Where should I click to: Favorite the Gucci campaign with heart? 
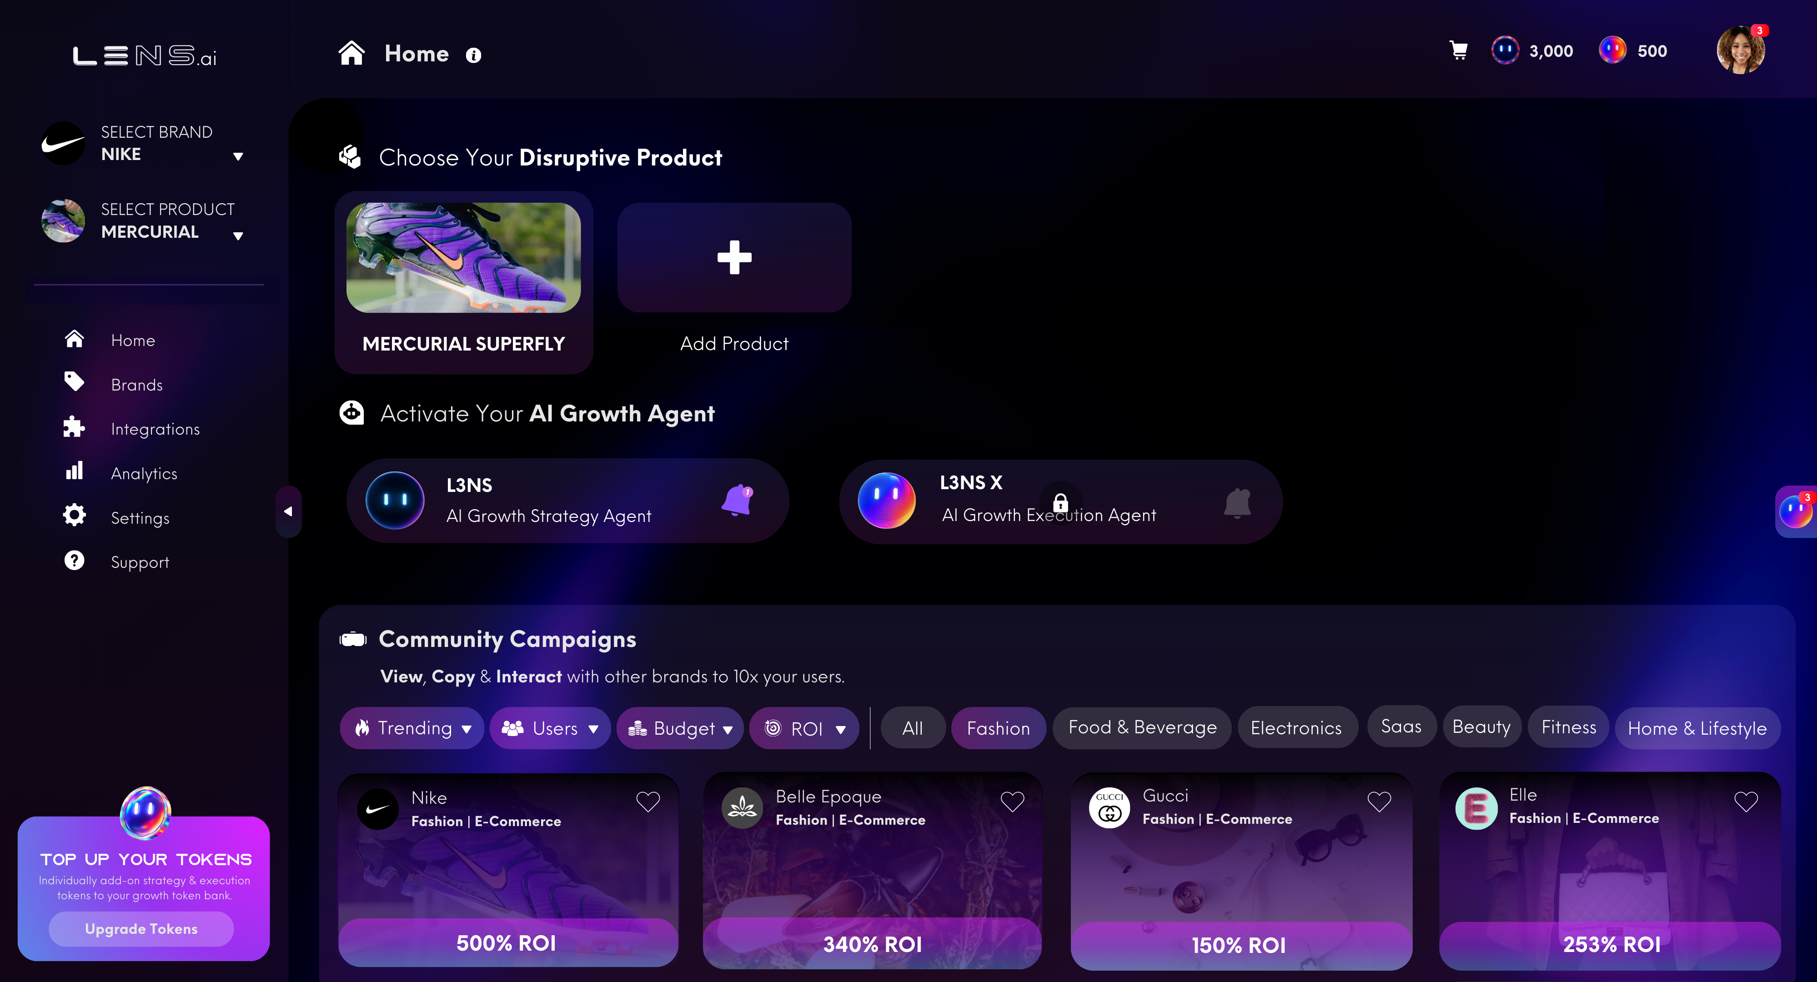pos(1379,802)
